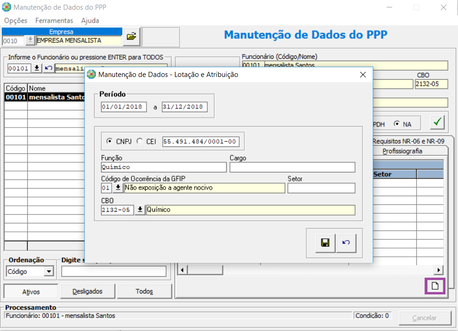Screen dimensions: 458x331
Task: Click the application icon in main title bar
Action: (6, 7)
